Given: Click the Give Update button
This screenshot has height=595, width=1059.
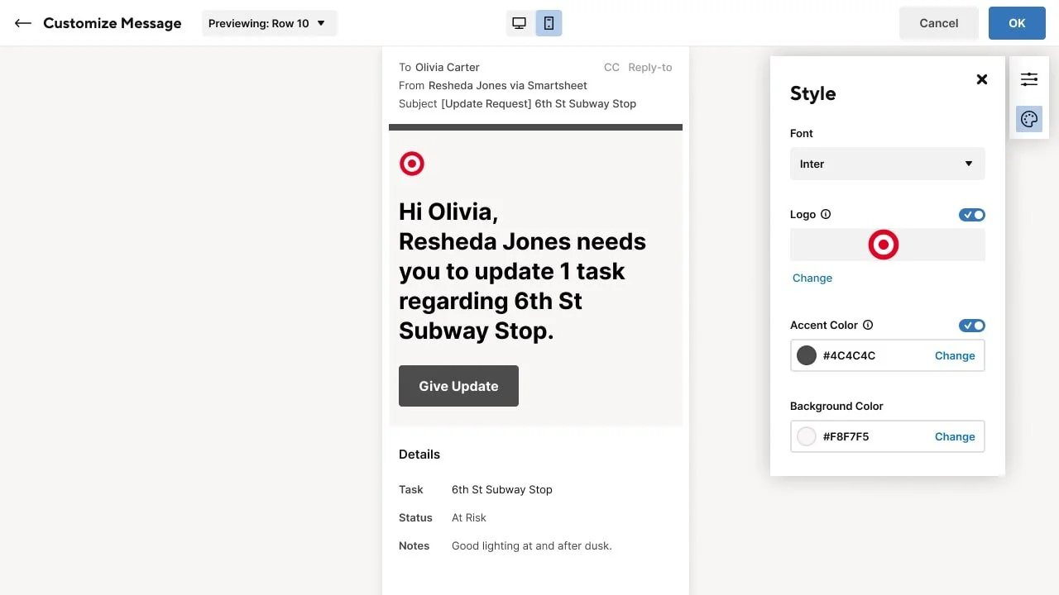Looking at the screenshot, I should click(x=458, y=386).
